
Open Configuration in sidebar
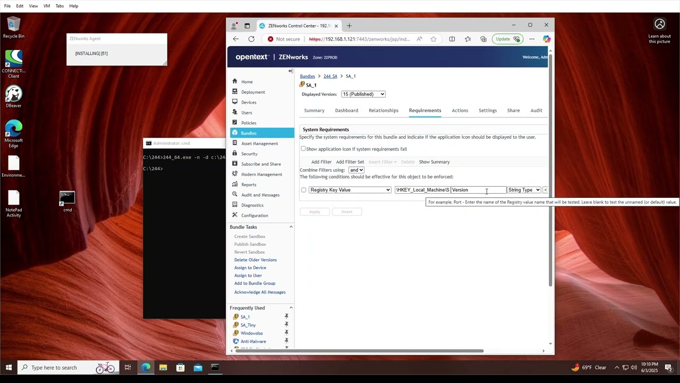(x=254, y=215)
